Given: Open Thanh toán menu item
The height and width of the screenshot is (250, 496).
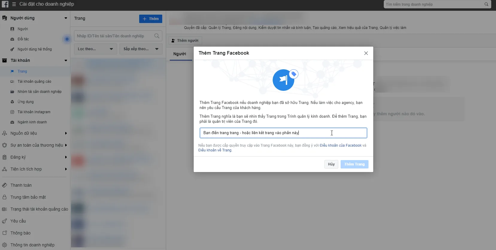Looking at the screenshot, I should [21, 185].
